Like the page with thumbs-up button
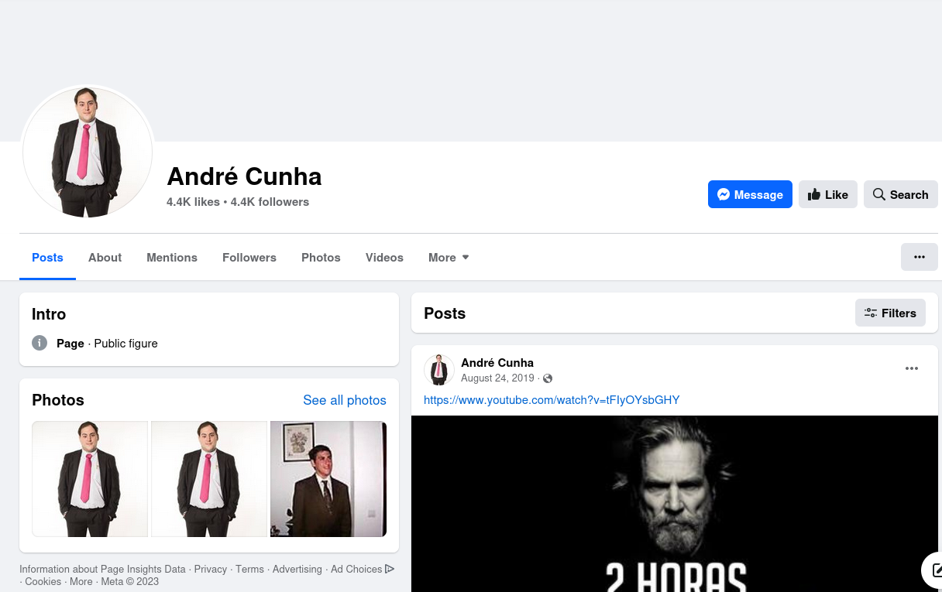 [827, 194]
